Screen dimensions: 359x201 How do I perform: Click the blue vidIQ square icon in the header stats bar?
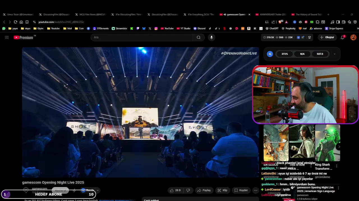pyautogui.click(x=298, y=37)
